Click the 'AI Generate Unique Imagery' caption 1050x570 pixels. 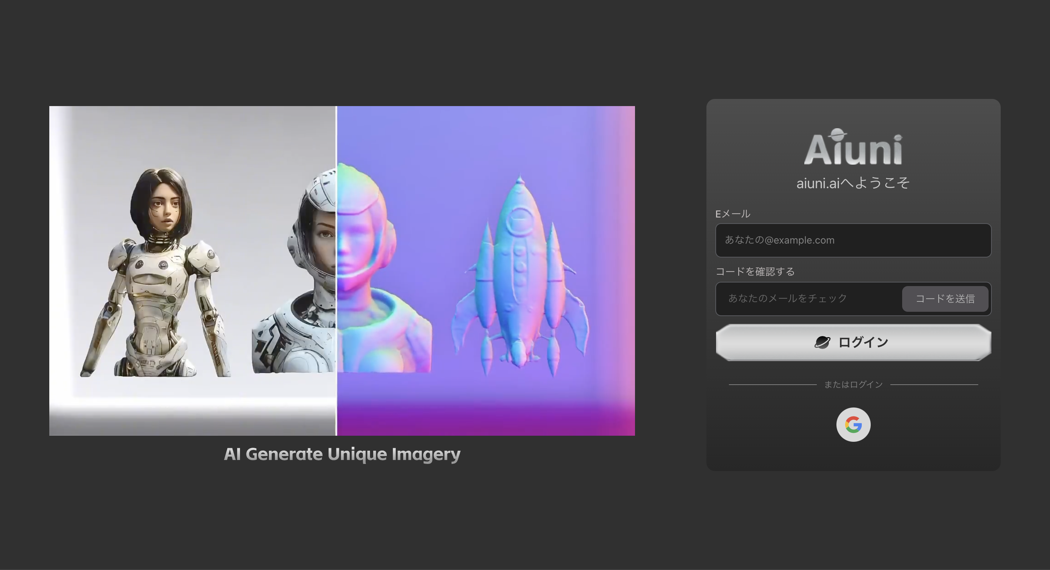(x=342, y=454)
